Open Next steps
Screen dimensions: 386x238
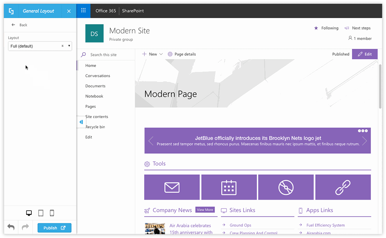358,28
